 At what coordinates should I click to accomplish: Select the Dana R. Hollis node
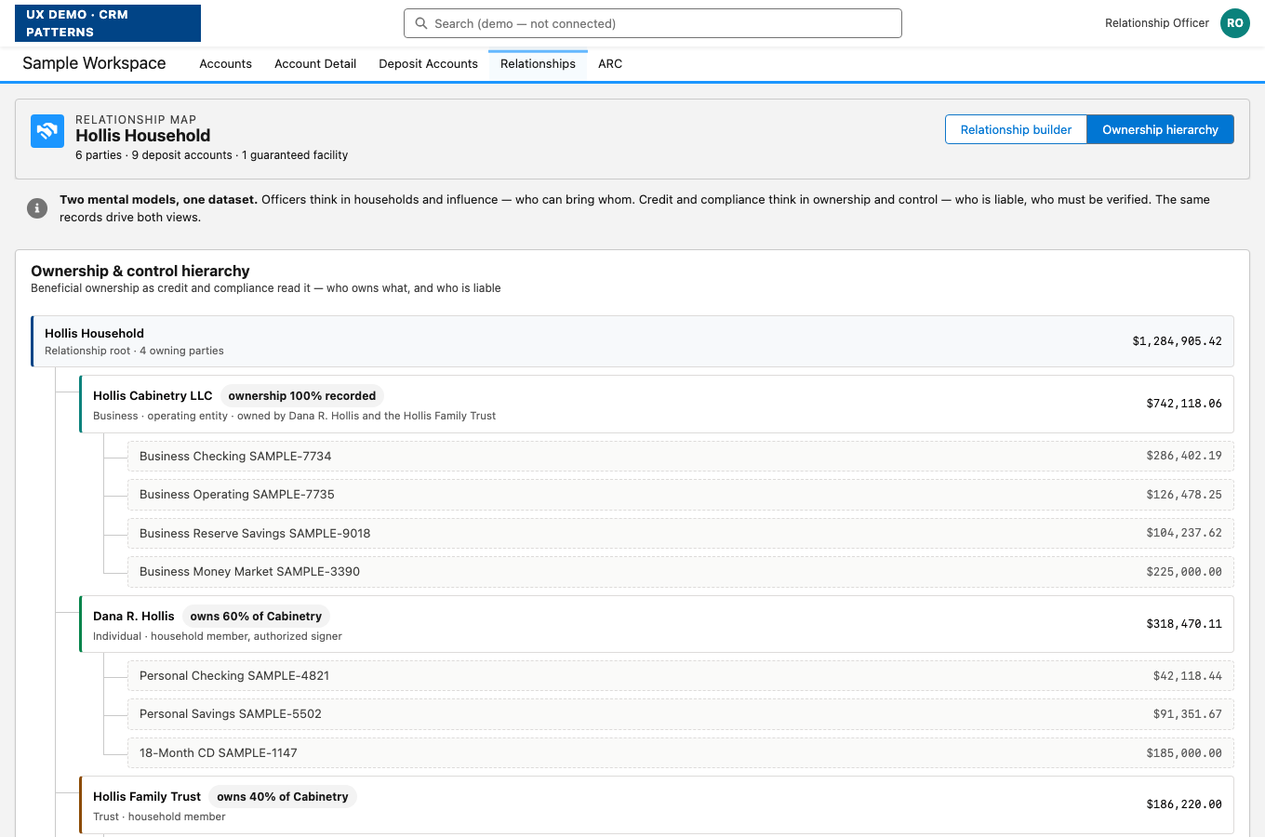[x=657, y=624]
